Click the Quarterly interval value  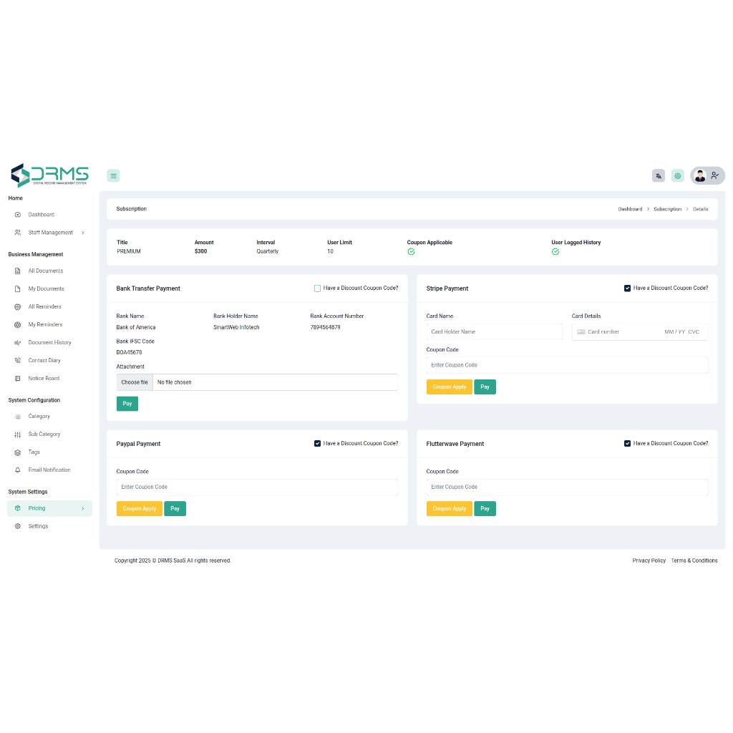pyautogui.click(x=268, y=251)
